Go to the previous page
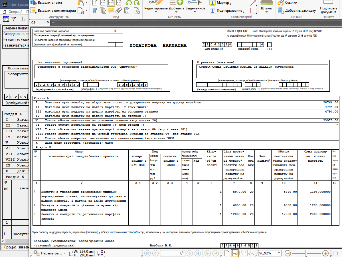Screen dimensions: 342x257 click(155, 253)
